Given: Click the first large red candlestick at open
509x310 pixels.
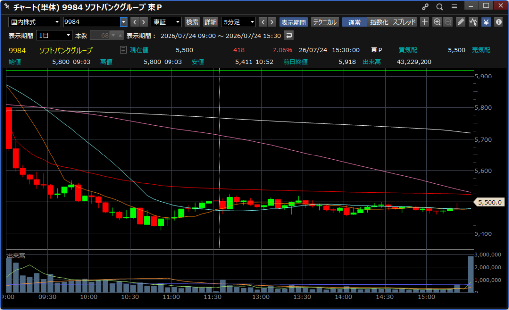Looking at the screenshot, I should click(9, 128).
